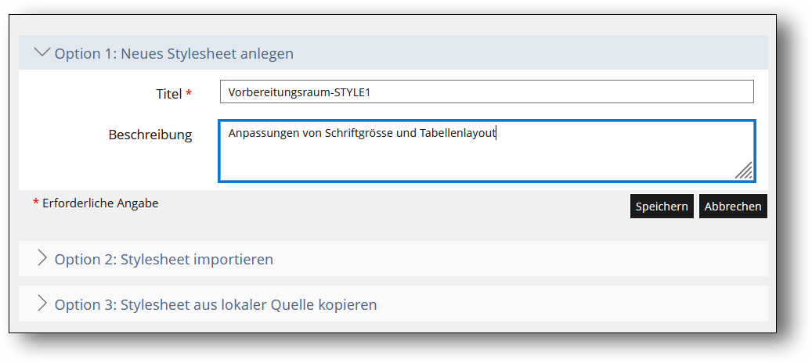Open the 'Option 2: Stylesheet importieren' section title

point(164,259)
